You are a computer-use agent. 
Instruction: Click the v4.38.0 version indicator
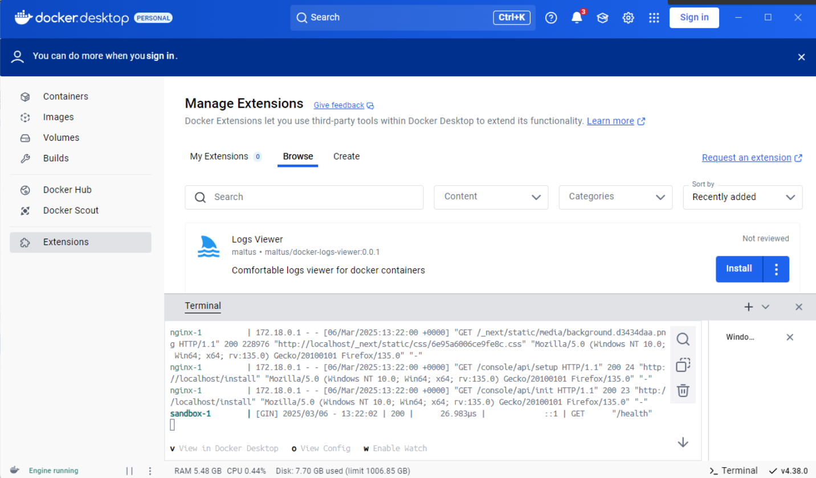[789, 471]
